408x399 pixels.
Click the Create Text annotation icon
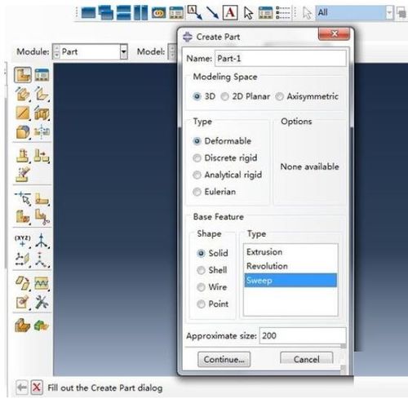pyautogui.click(x=230, y=12)
